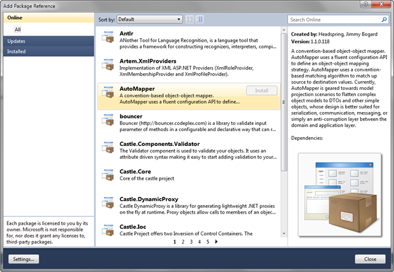Select the Antlr package title
Viewport: 394px width, 272px height.
click(126, 33)
